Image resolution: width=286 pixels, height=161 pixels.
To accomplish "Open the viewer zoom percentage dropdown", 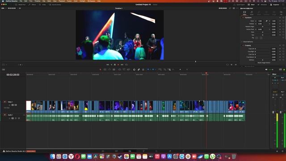I will [4, 8].
